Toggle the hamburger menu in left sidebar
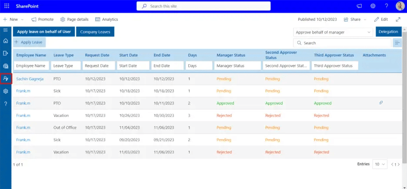The width and height of the screenshot is (407, 189). [x=6, y=30]
